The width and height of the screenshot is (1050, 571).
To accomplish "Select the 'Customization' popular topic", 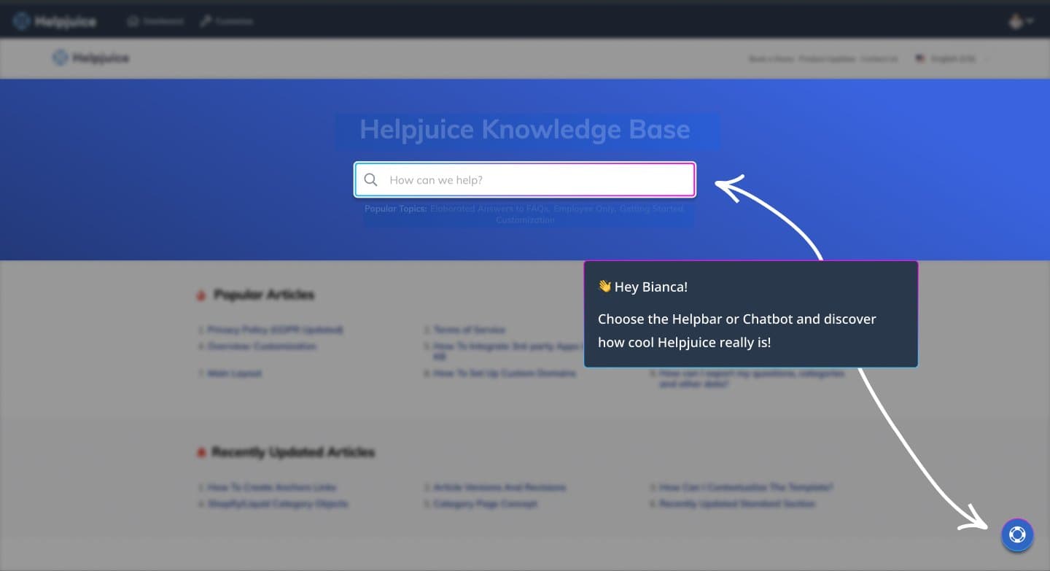I will pyautogui.click(x=525, y=220).
